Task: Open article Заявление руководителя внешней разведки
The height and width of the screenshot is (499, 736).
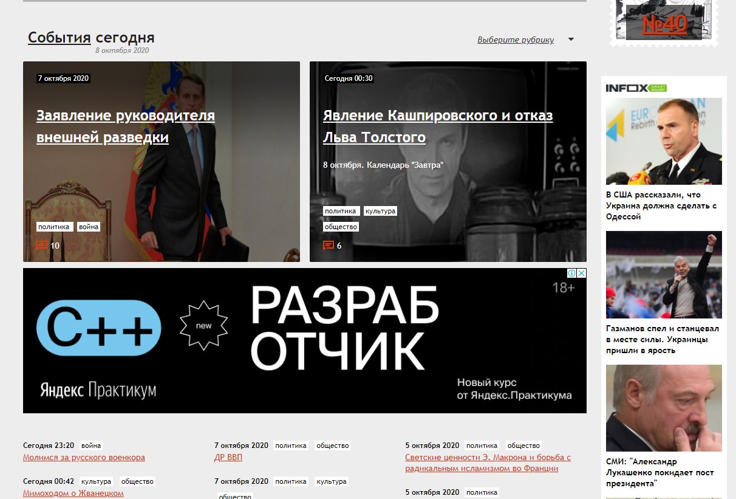Action: (x=126, y=126)
